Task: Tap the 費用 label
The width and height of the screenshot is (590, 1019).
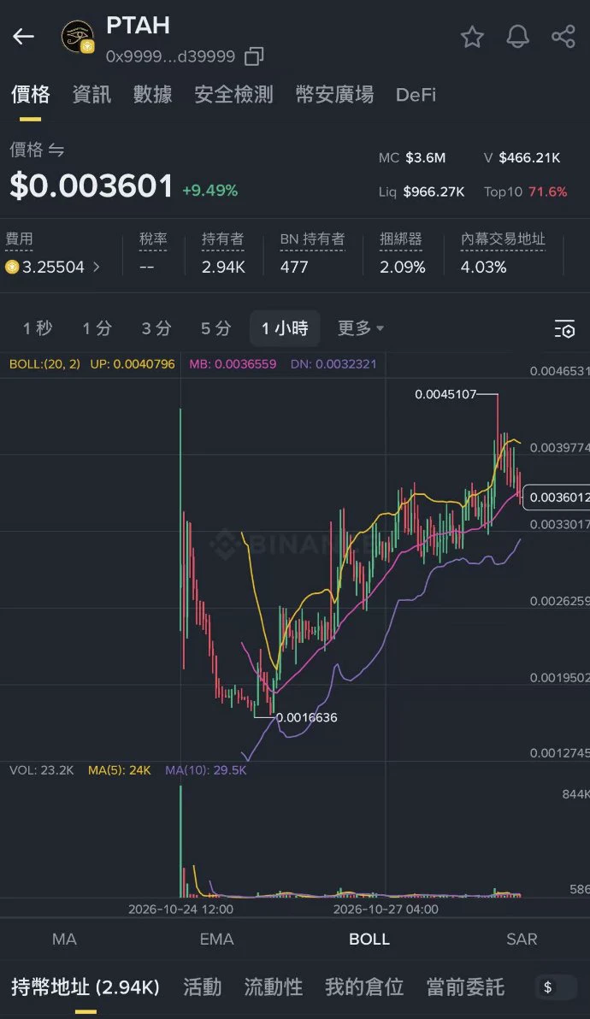Action: 19,239
